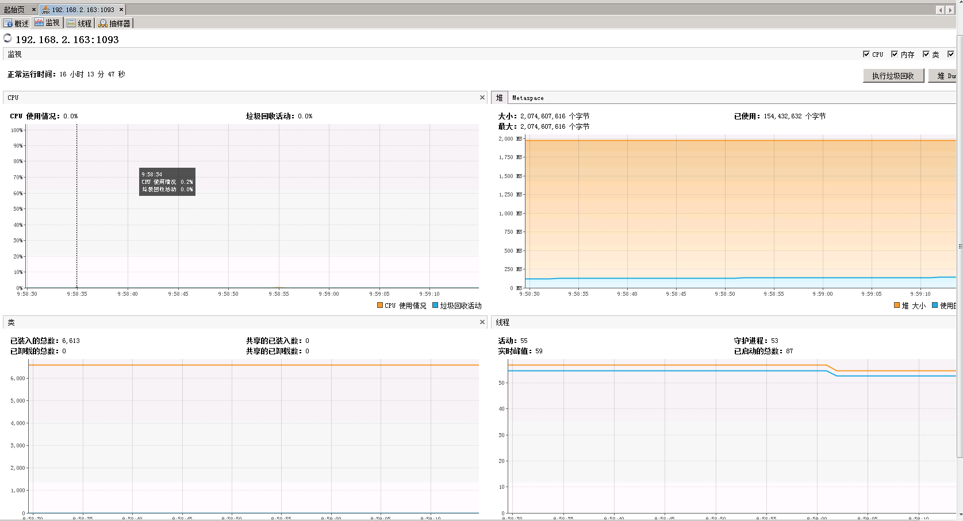Select the 192.168.2.163:1093 document tab
This screenshot has width=963, height=521.
point(83,10)
